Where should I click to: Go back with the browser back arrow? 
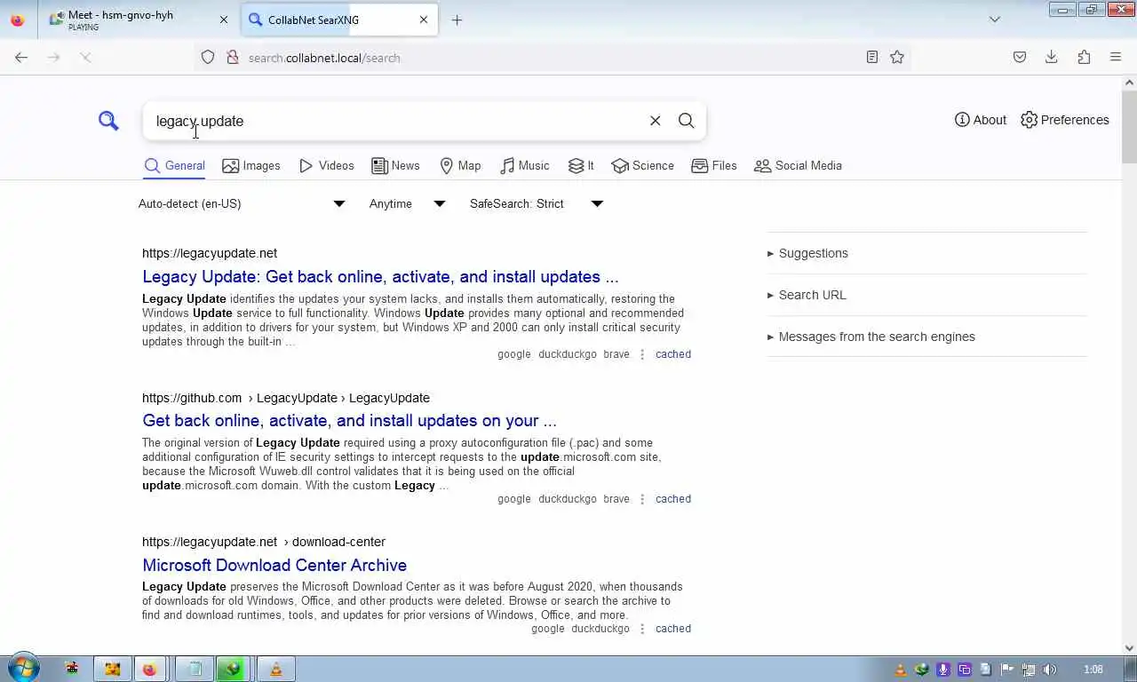click(x=21, y=57)
